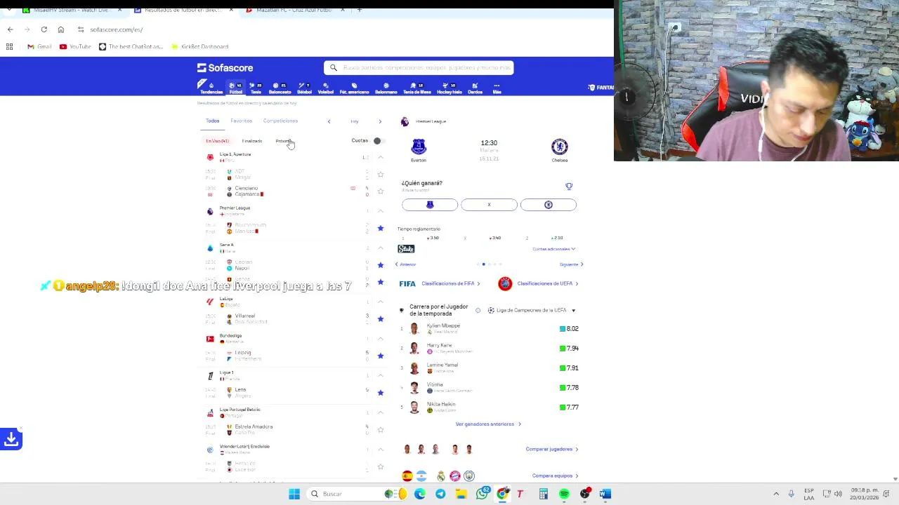Unfavorite the Lens vs Angers match
This screenshot has height=505, width=899.
coord(381,393)
